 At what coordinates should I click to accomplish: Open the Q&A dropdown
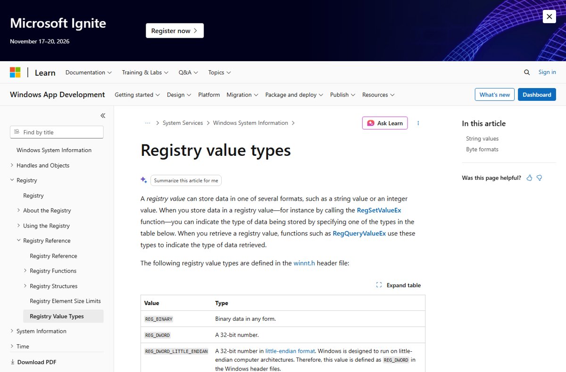[x=188, y=73]
